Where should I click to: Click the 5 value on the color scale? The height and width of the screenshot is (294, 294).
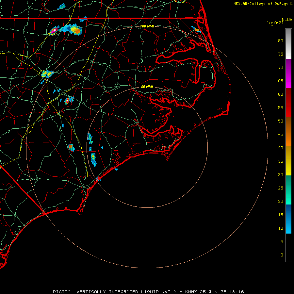[282, 242]
